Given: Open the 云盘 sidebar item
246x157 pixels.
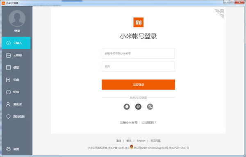Looking at the screenshot, I should [16, 80].
